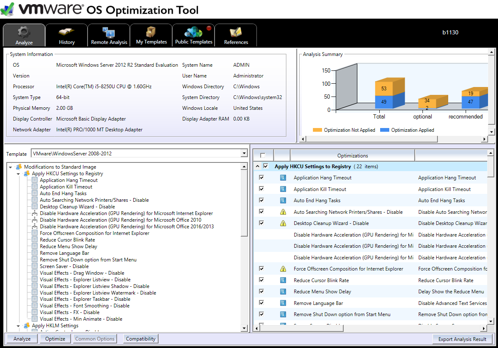This screenshot has height=348, width=498.
Task: Click the box icon on My Templates tab
Action: [x=151, y=32]
